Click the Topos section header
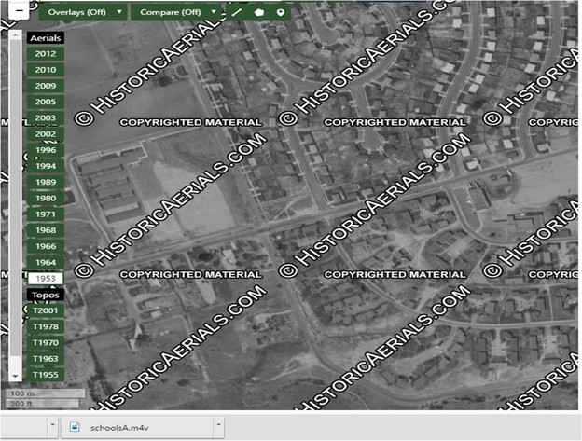The image size is (582, 441). [x=46, y=295]
